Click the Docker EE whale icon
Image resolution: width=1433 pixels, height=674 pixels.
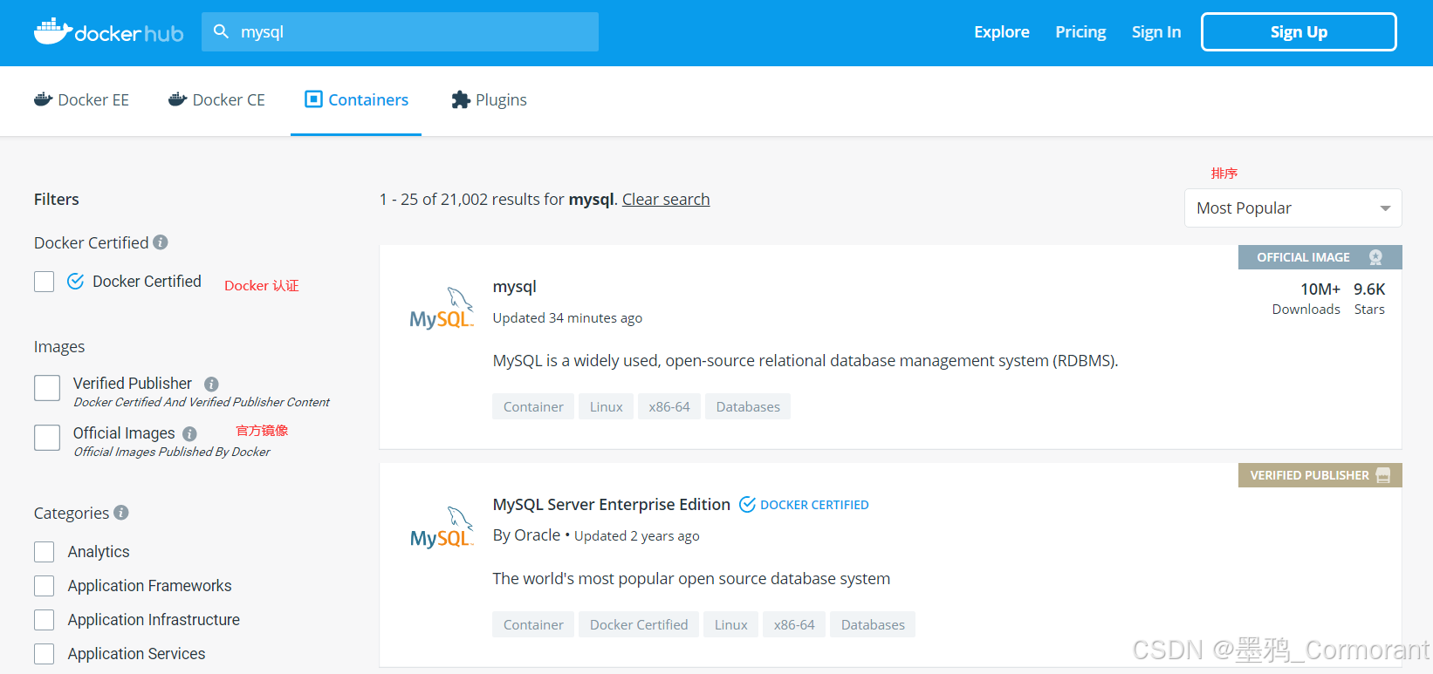coord(43,99)
